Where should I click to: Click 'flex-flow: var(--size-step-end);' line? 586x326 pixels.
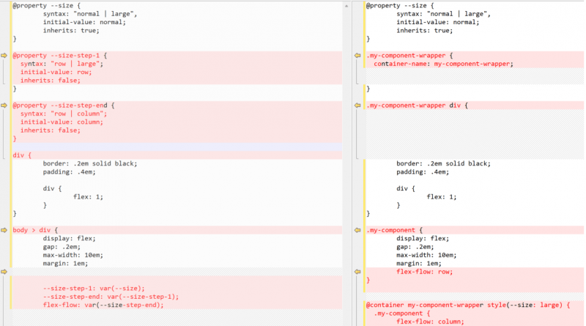pyautogui.click(x=103, y=305)
